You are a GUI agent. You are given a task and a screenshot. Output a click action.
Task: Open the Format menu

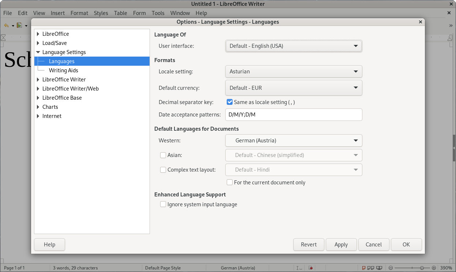pyautogui.click(x=79, y=13)
